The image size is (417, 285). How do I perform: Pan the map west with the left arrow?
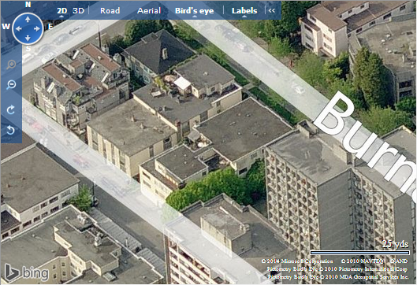[18, 28]
